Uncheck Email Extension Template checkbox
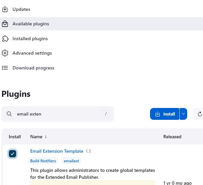Image resolution: width=203 pixels, height=185 pixels. tap(13, 154)
